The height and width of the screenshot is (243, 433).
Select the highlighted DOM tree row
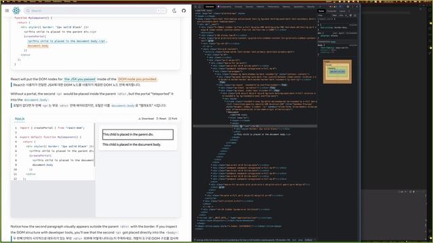click(x=255, y=126)
